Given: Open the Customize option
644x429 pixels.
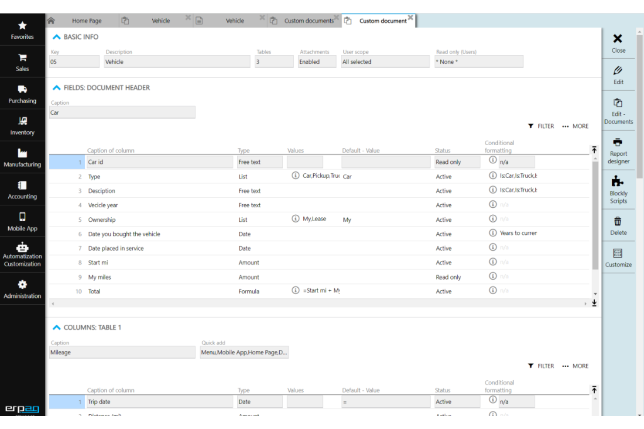Looking at the screenshot, I should point(618,257).
